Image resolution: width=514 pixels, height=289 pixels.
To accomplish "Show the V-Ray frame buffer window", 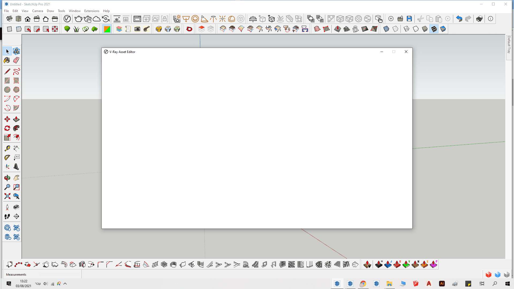I will pos(137,19).
